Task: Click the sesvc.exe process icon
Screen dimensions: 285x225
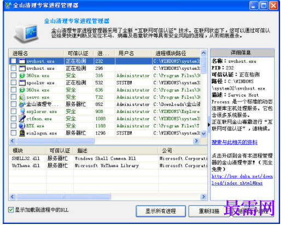Action: pos(22,97)
